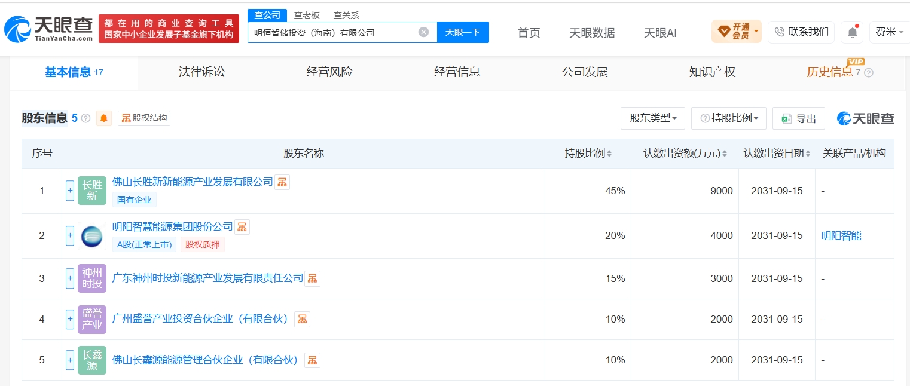Expand row 3 广东神州时投 with plus button
This screenshot has height=386, width=910.
(70, 278)
